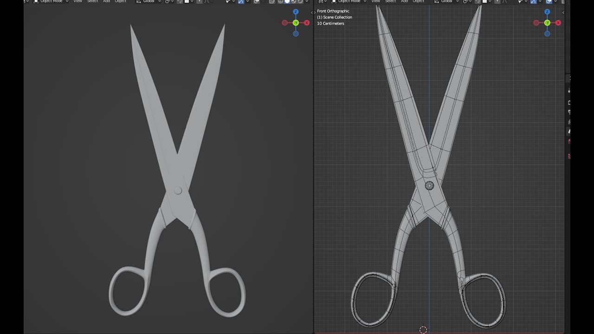Toggle overlays button in left viewport header
This screenshot has height=334, width=594.
(x=256, y=1)
